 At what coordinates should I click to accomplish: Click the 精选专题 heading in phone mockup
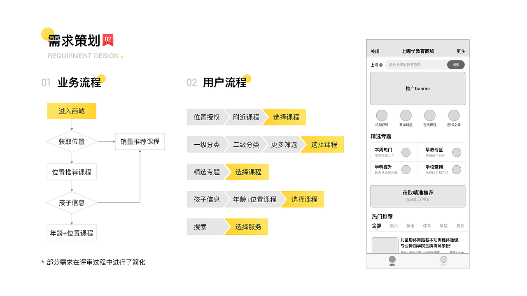click(x=381, y=136)
